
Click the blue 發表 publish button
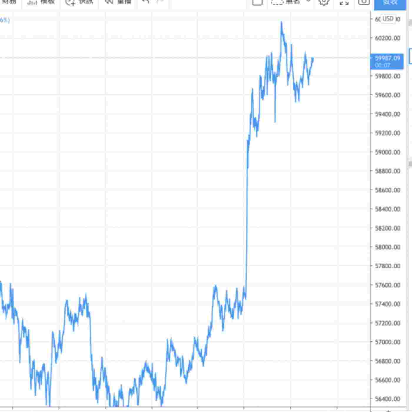390,3
